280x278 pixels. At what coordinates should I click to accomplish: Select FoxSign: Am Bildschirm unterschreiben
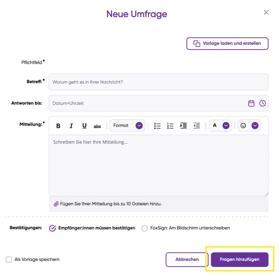pyautogui.click(x=144, y=228)
